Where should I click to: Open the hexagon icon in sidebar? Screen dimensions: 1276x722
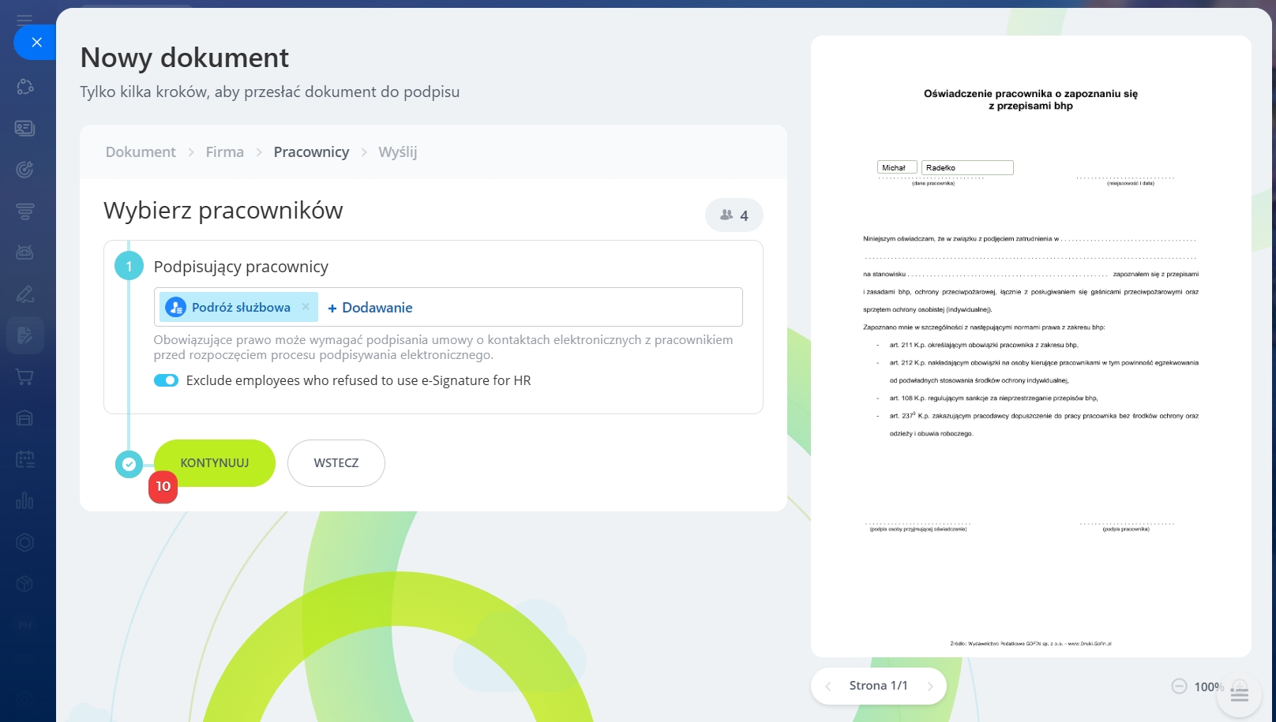point(25,542)
